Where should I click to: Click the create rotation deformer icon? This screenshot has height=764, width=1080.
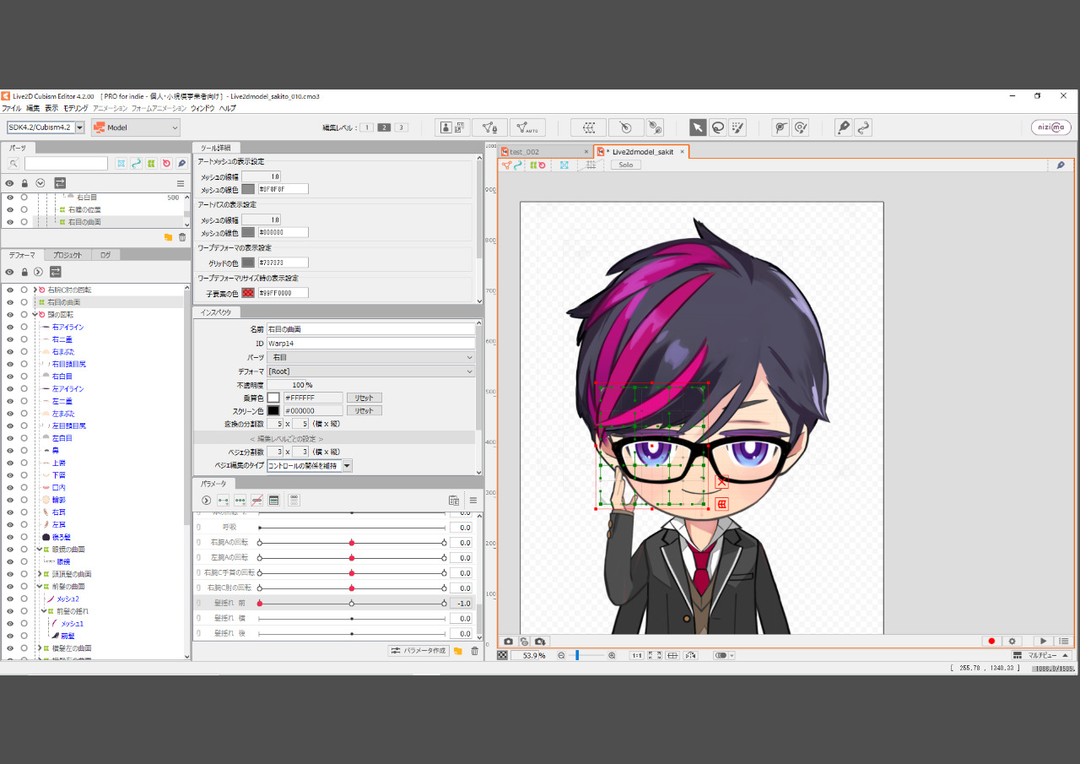(625, 127)
